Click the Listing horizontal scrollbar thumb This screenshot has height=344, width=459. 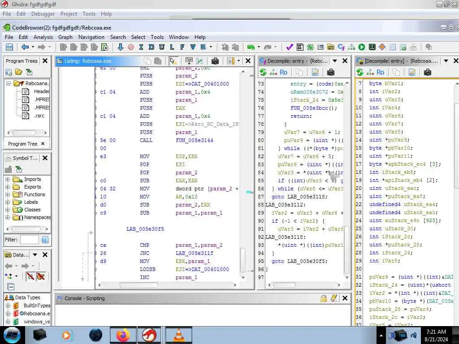click(x=139, y=284)
